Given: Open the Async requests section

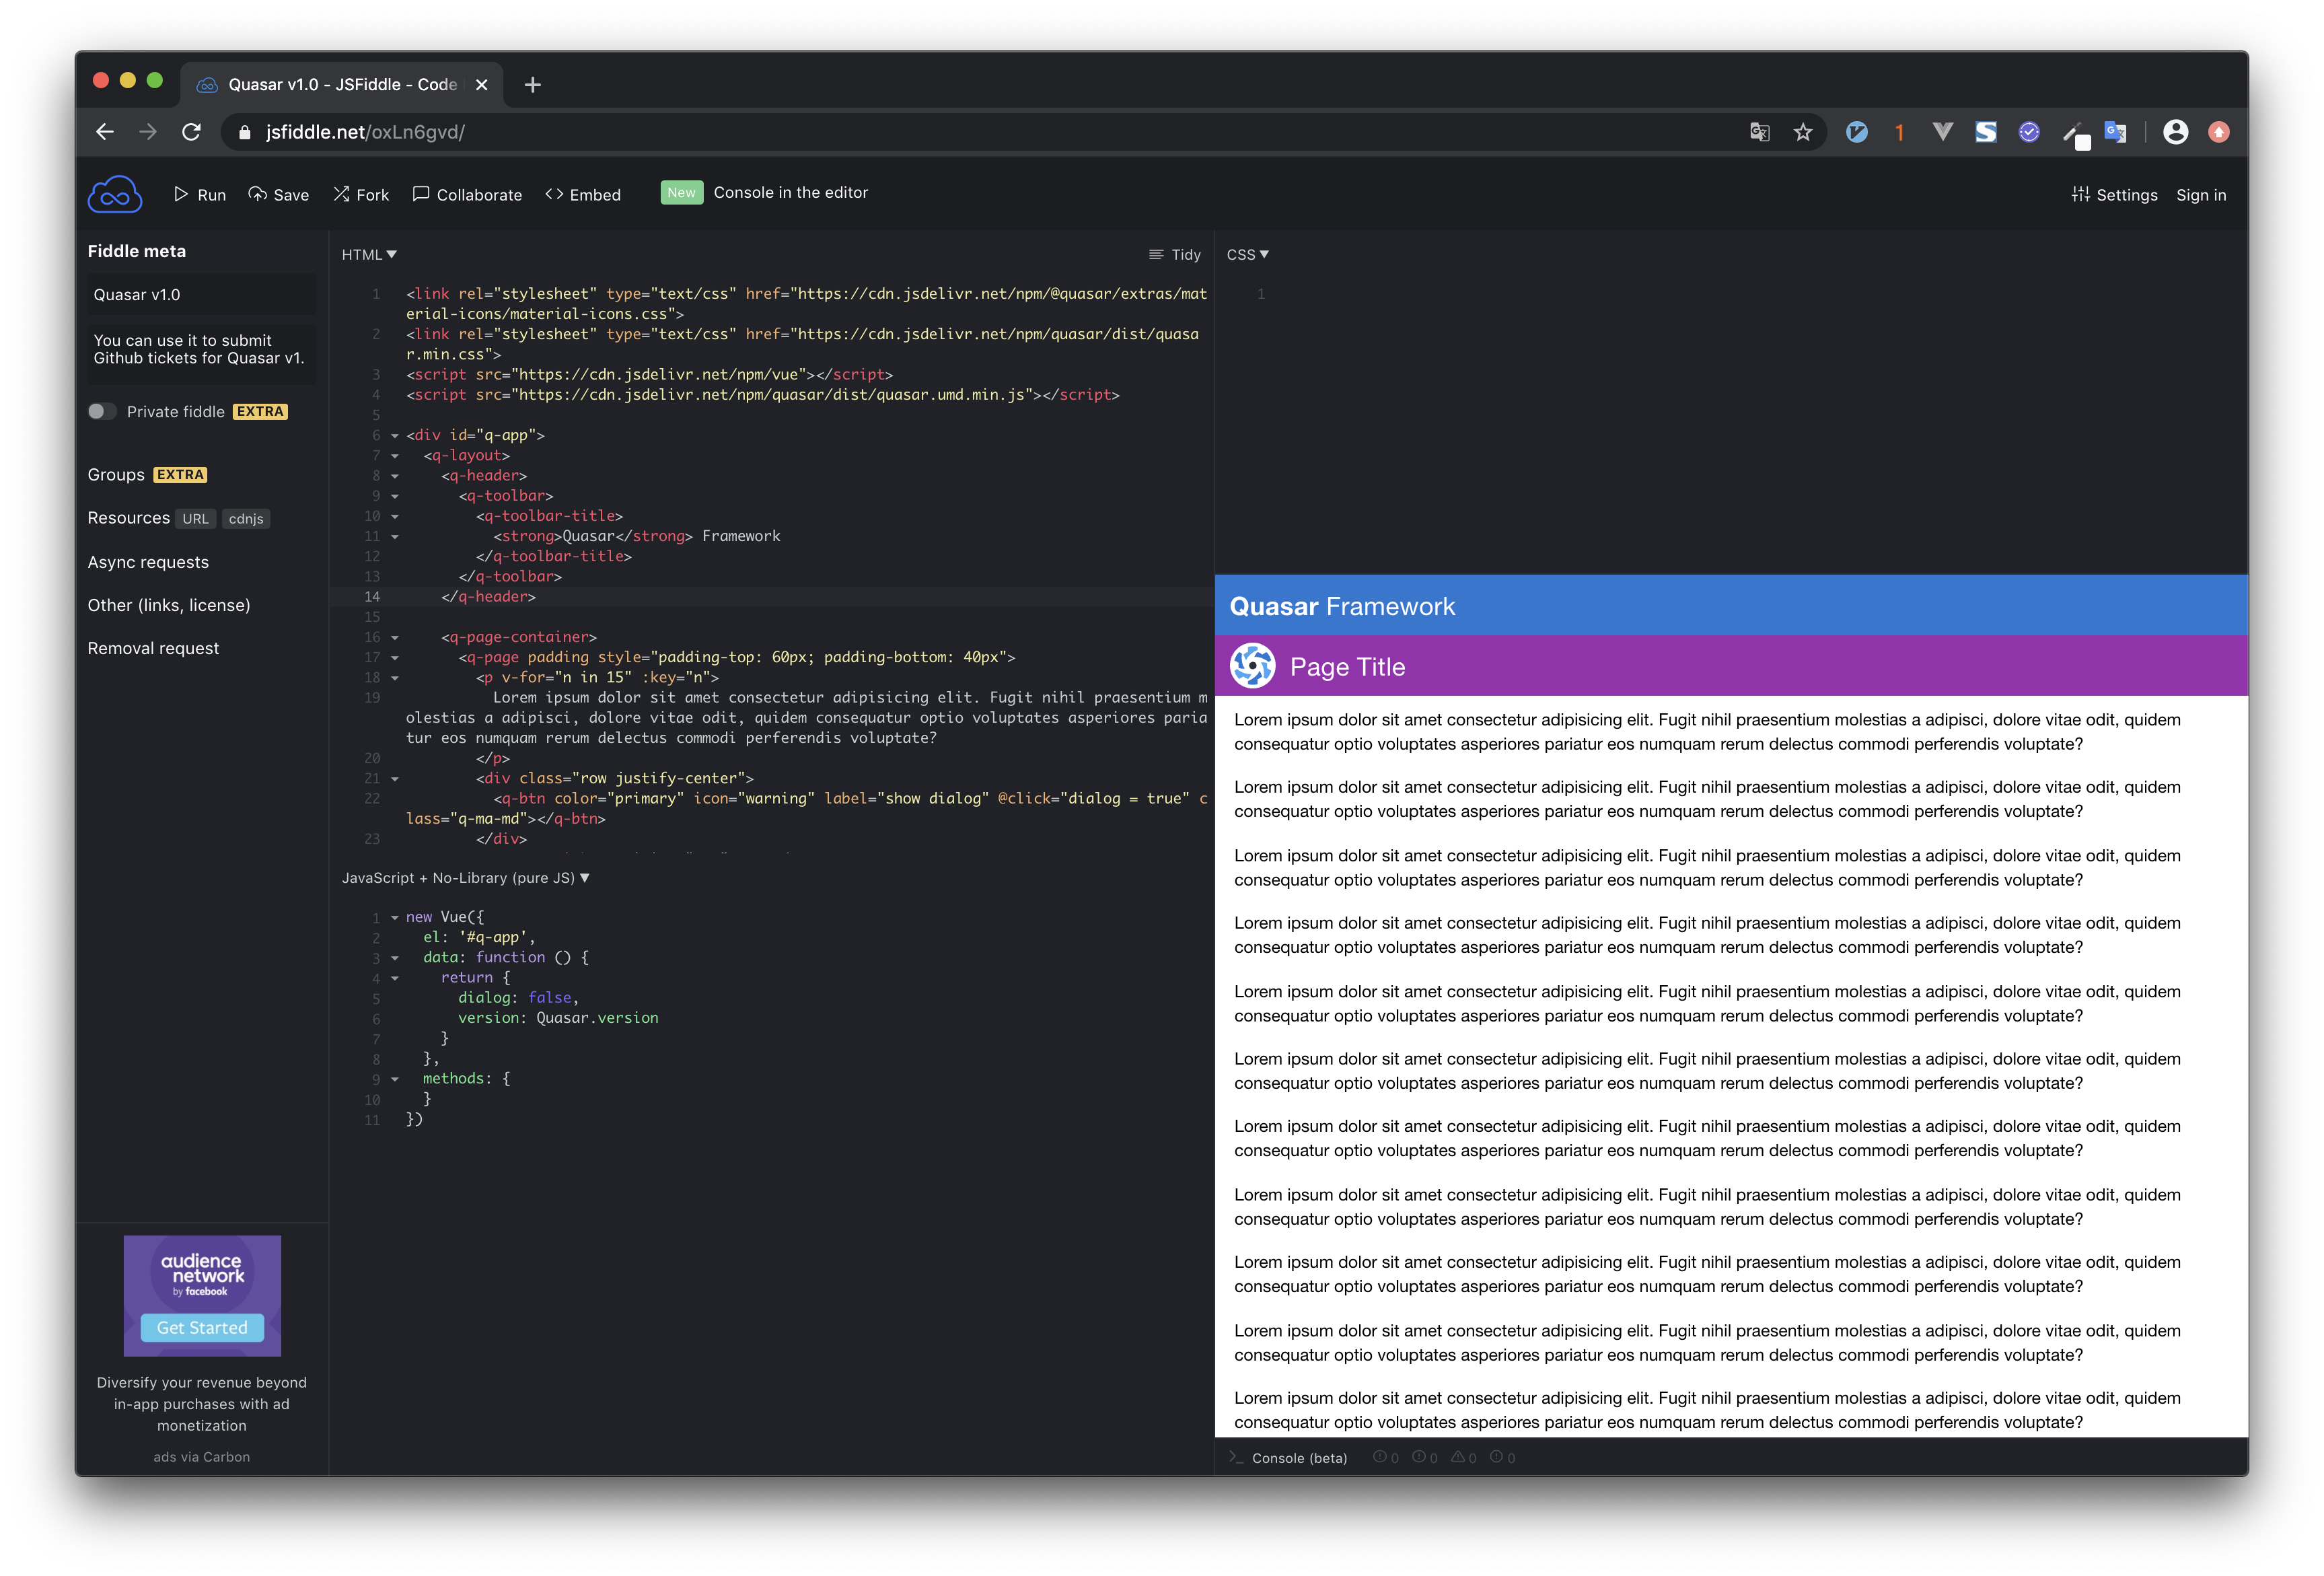Looking at the screenshot, I should (x=148, y=562).
